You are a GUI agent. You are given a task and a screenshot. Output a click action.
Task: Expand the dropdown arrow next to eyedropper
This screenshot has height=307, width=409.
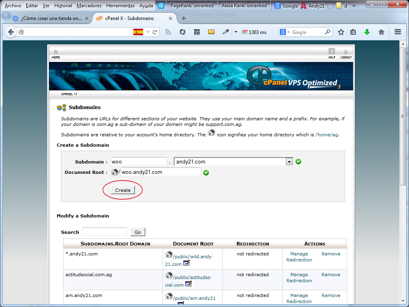tap(236, 32)
